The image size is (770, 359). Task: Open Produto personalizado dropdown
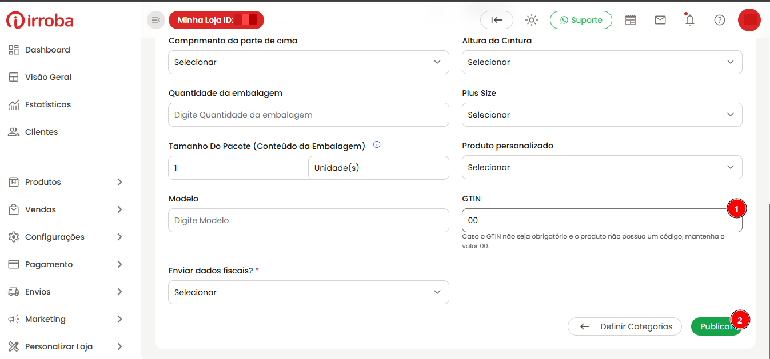coord(602,167)
